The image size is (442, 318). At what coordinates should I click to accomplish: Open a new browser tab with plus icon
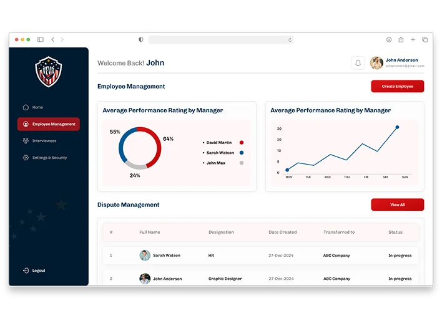pyautogui.click(x=413, y=39)
